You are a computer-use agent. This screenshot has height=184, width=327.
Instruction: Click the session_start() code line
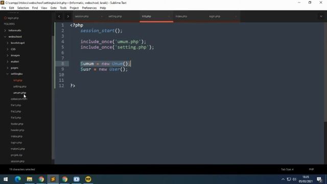pyautogui.click(x=101, y=31)
